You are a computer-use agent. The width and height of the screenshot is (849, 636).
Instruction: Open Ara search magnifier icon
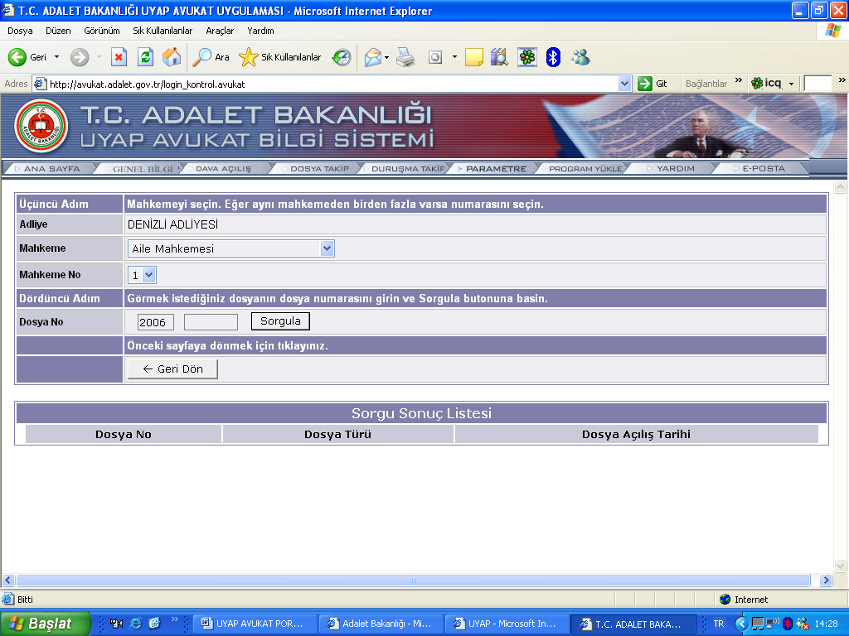(x=202, y=57)
